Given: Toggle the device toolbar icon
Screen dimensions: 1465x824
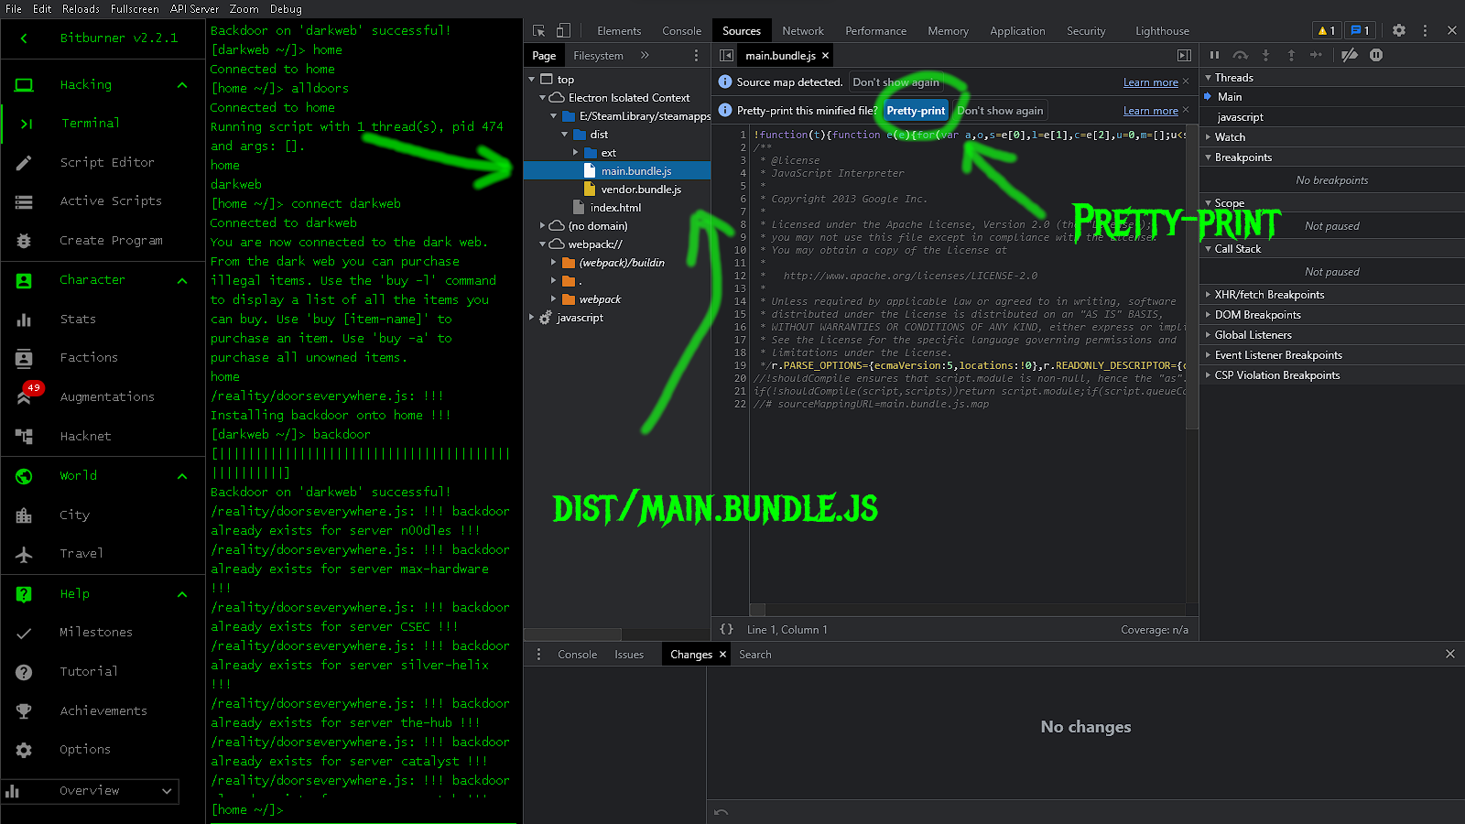Looking at the screenshot, I should (x=563, y=30).
